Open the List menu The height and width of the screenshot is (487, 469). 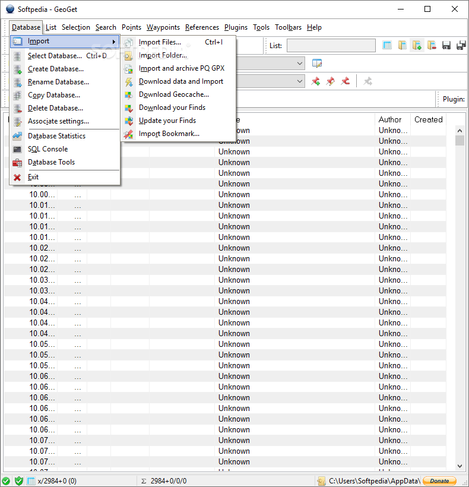tap(51, 27)
